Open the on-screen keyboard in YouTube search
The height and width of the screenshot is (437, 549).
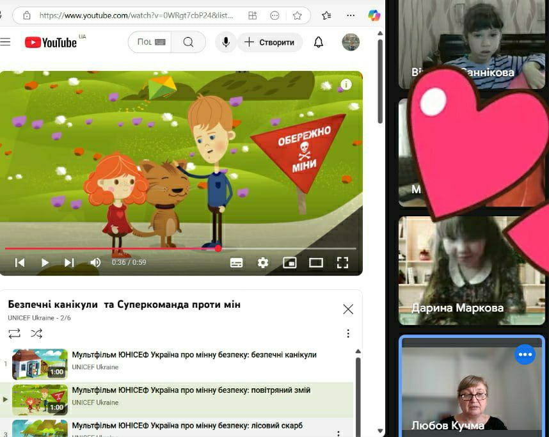click(x=160, y=42)
